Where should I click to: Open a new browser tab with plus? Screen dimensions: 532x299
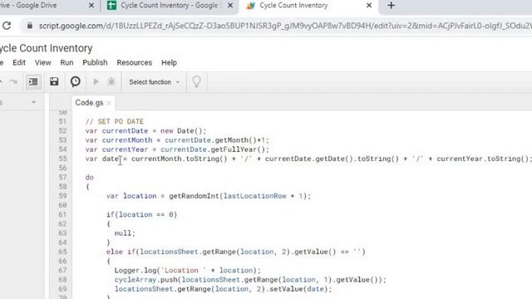pyautogui.click(x=391, y=6)
